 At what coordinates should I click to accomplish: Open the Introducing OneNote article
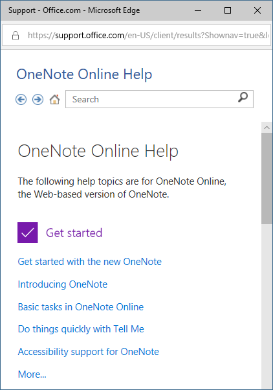63,284
